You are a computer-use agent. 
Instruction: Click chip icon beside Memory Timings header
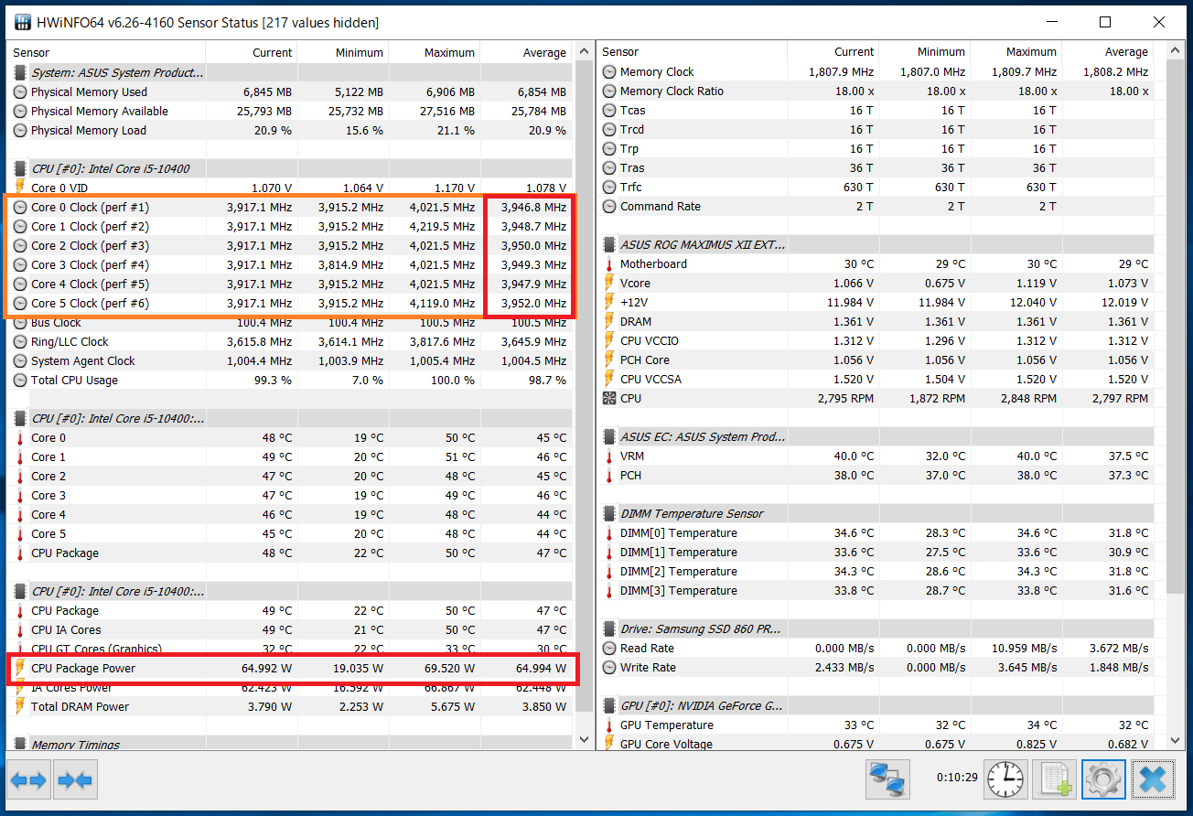point(20,745)
